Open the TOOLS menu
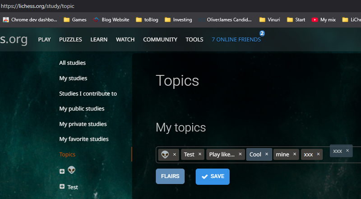Image resolution: width=361 pixels, height=199 pixels. (x=194, y=40)
